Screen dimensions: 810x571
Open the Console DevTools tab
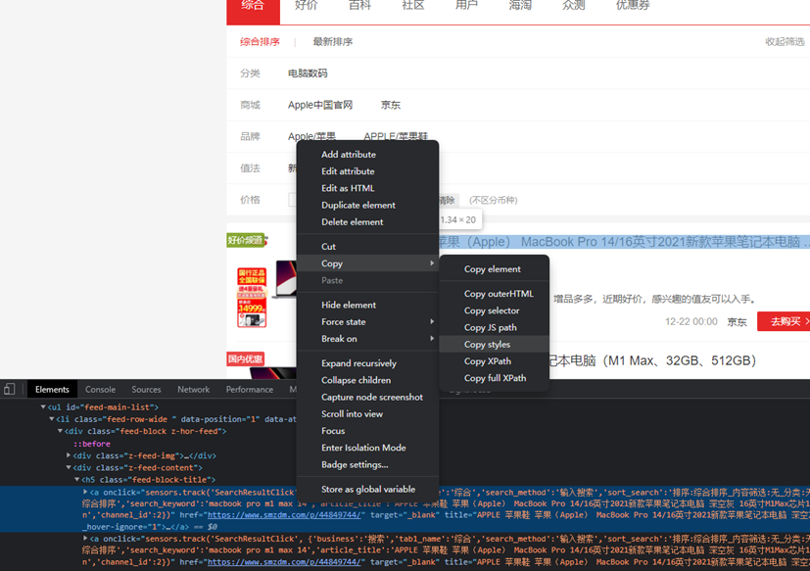100,390
